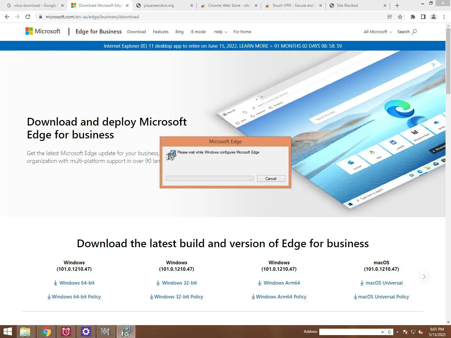Share this page from address bar
451x338 pixels.
click(390, 17)
